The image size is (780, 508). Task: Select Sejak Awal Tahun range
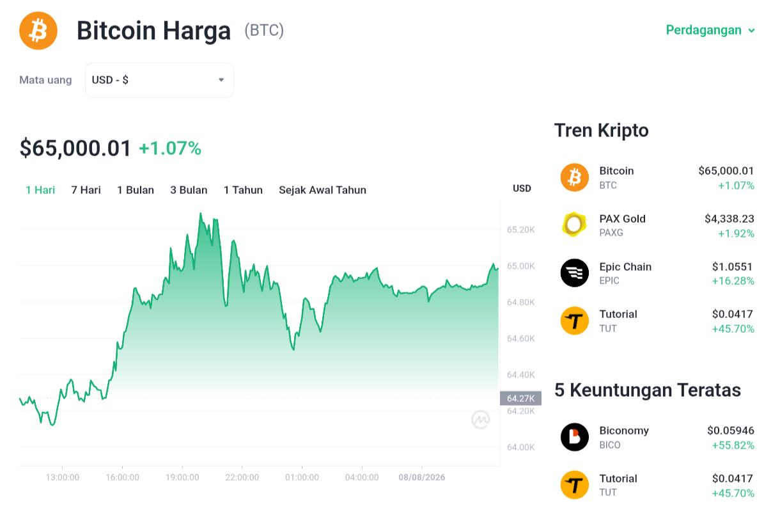pyautogui.click(x=322, y=190)
